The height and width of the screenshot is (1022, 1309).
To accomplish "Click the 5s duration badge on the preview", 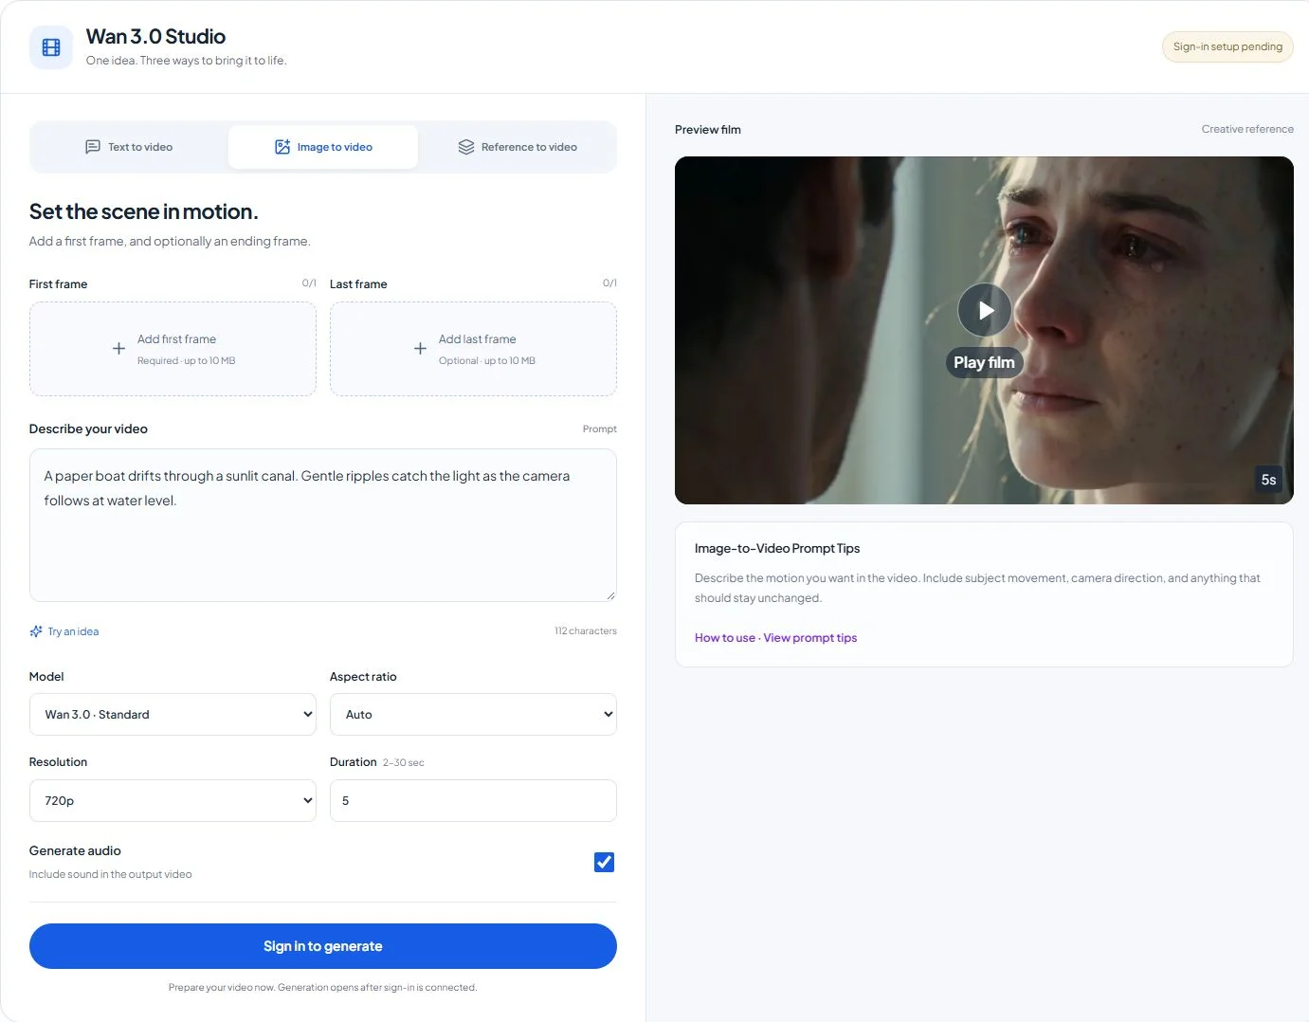I will [x=1268, y=480].
